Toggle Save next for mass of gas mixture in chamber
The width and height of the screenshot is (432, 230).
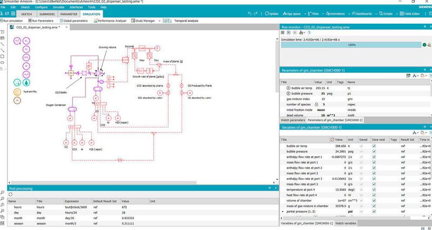[374, 206]
